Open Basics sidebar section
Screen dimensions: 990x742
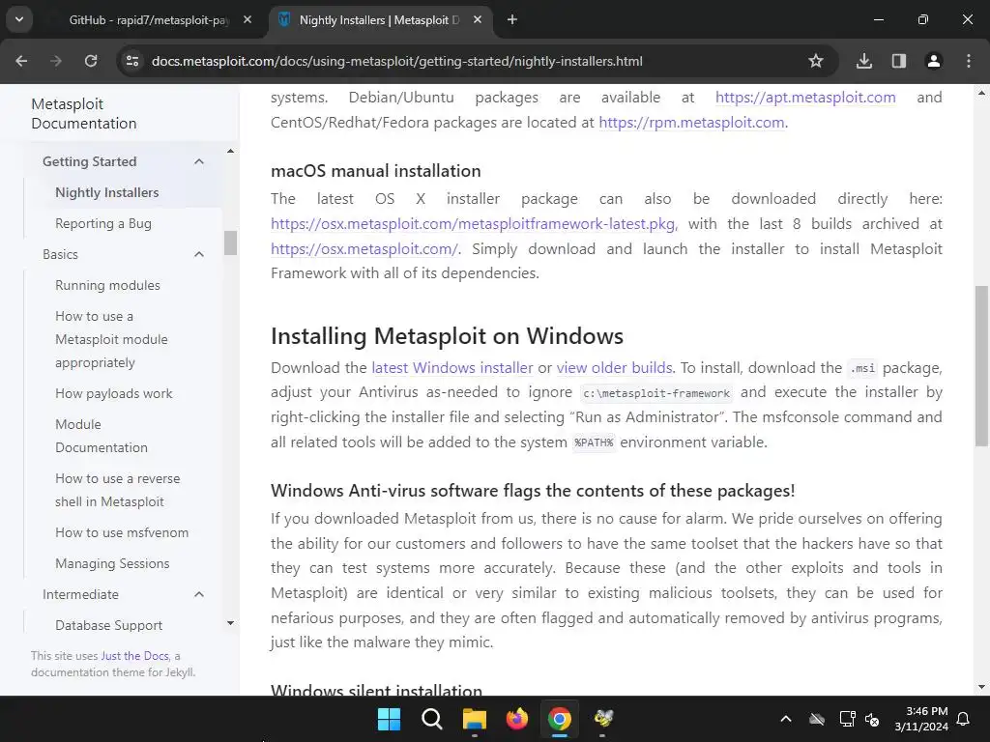coord(60,254)
